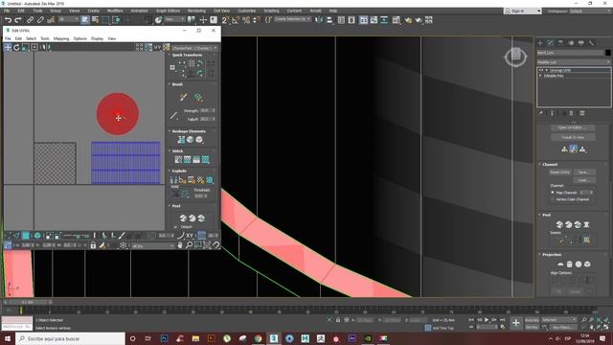
Task: Select the Rotate tool in Edit UVWs toolbar
Action: (16, 47)
